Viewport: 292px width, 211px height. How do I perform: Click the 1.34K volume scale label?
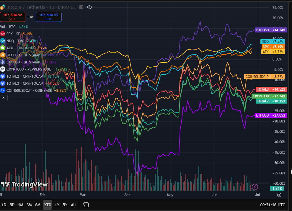click(x=277, y=189)
